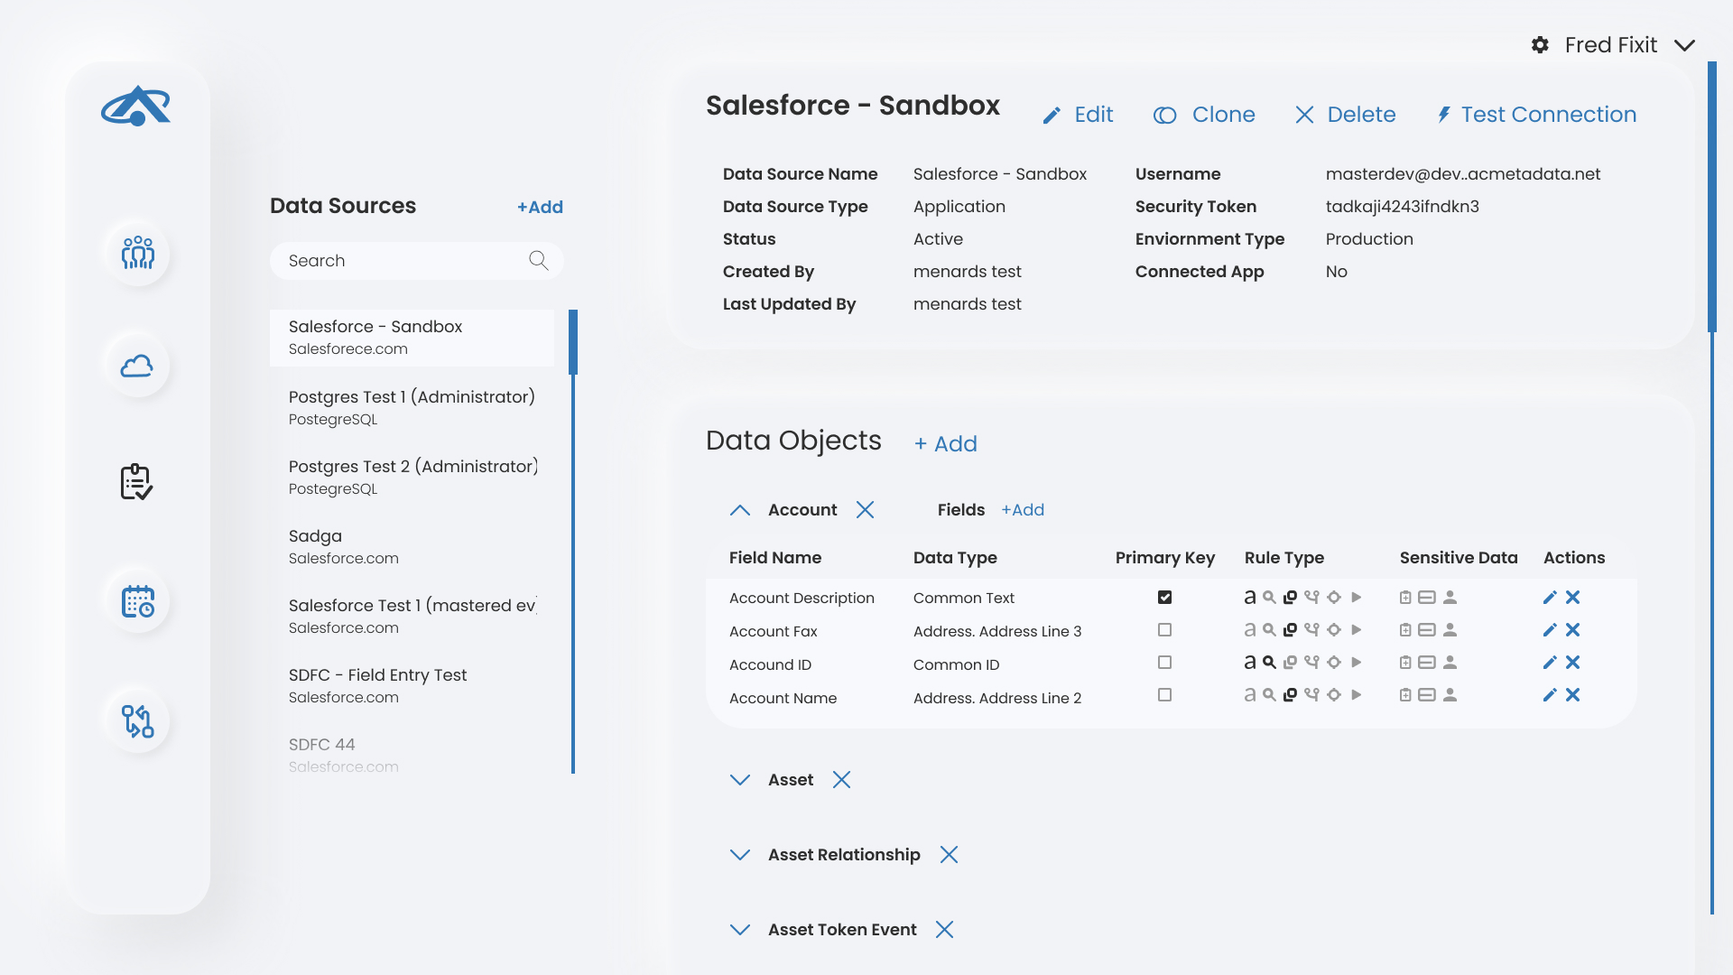The image size is (1733, 975).
Task: Select the team members sidebar icon
Action: click(136, 255)
